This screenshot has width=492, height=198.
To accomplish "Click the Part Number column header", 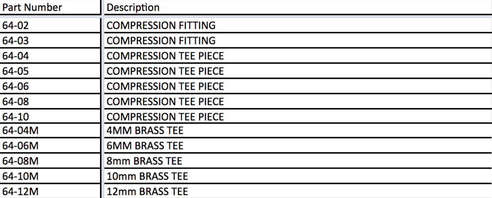I will pos(32,7).
